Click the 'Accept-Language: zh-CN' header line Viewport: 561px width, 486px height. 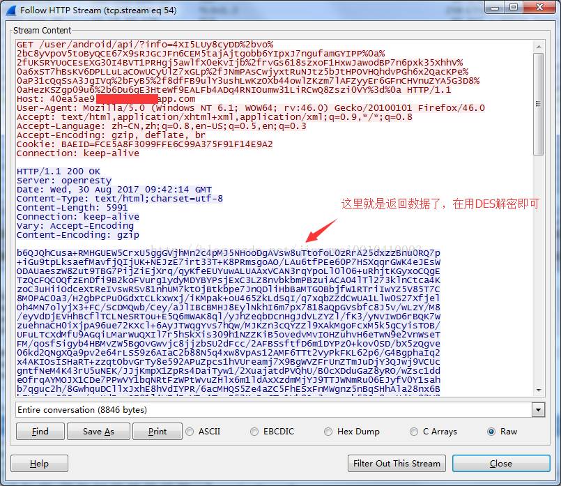coord(162,126)
